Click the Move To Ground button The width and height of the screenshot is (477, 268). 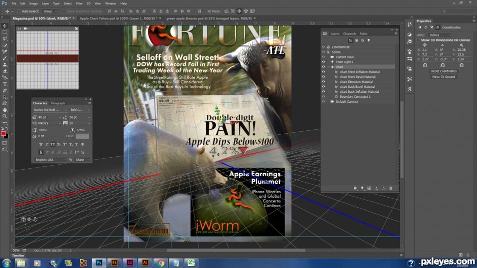coord(444,77)
